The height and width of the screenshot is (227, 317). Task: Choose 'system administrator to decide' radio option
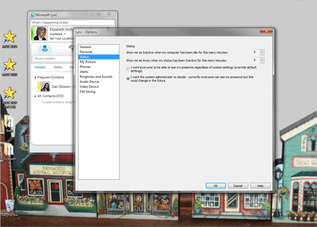click(128, 79)
